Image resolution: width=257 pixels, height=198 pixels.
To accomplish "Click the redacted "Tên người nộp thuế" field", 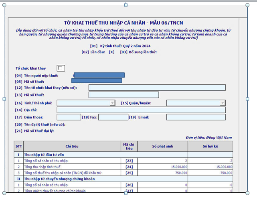I will point(99,75).
